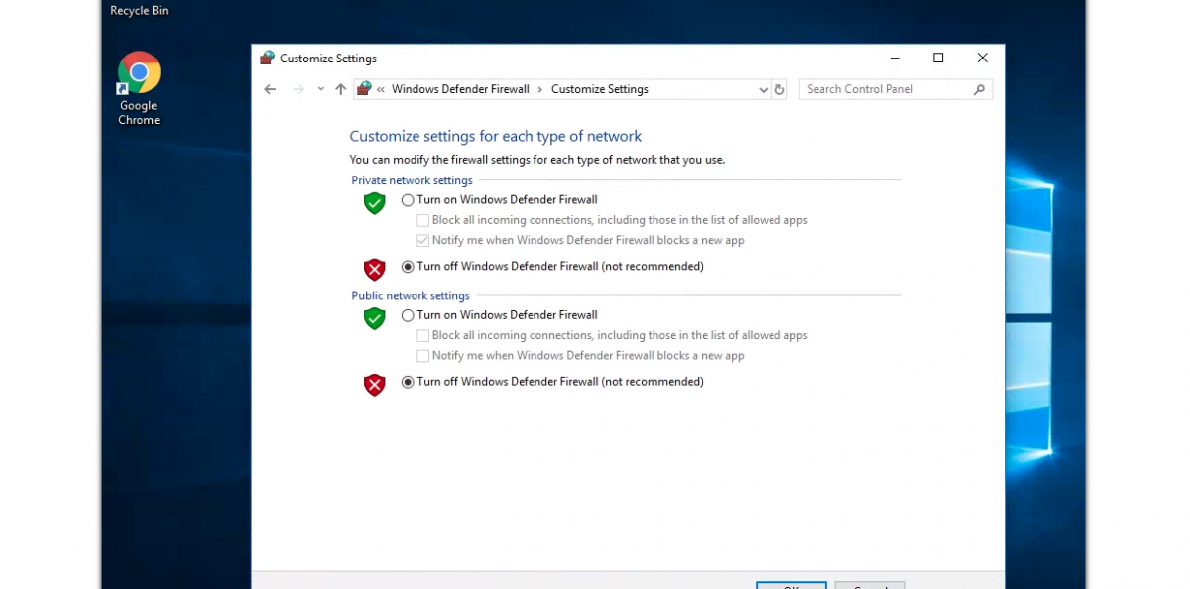This screenshot has height=589, width=1190.
Task: Click the Public network settings group label
Action: click(411, 295)
